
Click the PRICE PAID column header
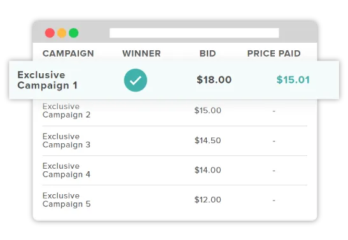click(274, 53)
